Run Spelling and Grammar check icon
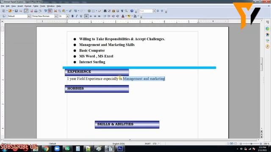Viewport: 271px width, 152px height. tap(46, 11)
